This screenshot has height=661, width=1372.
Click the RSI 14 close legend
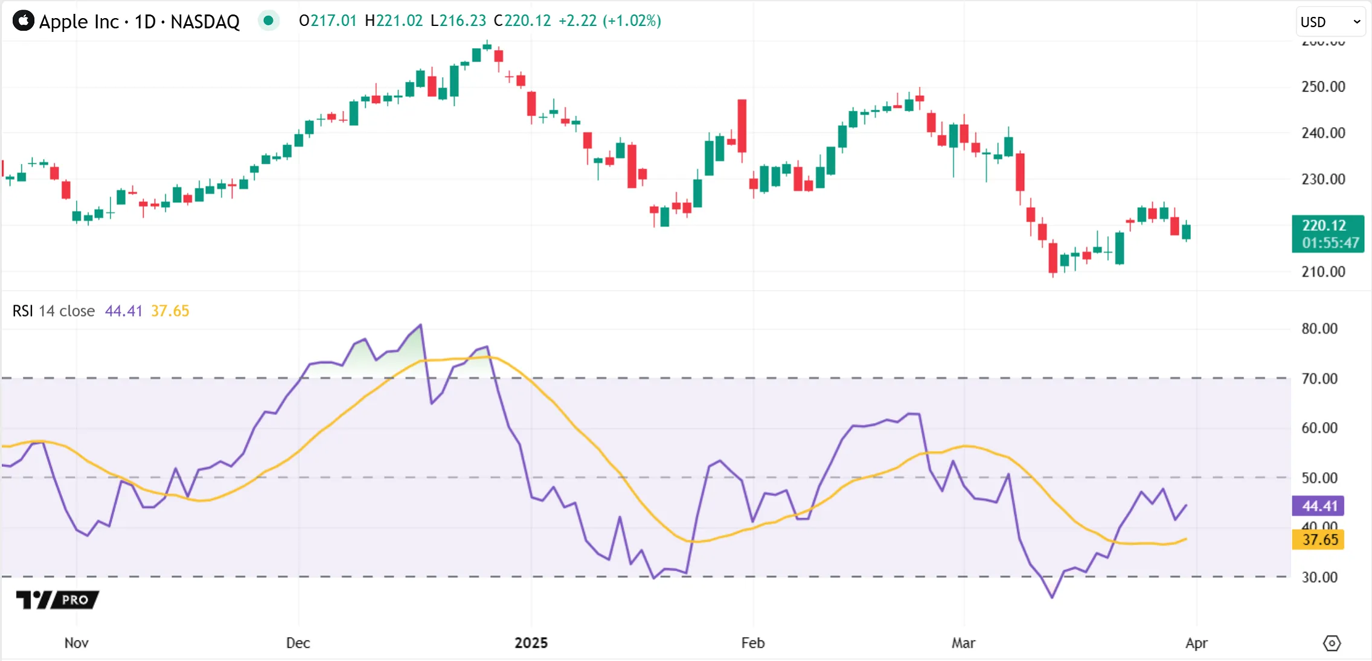pos(54,311)
